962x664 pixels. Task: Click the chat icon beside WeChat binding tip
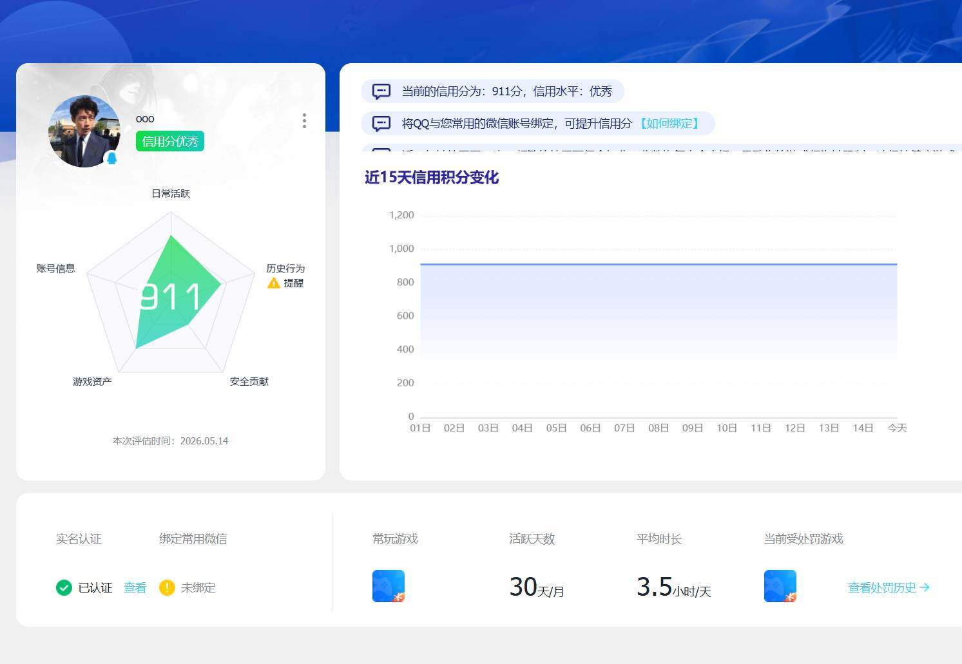381,124
